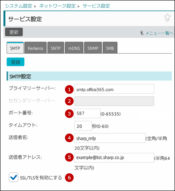Open the SNTP tab

[55, 48]
